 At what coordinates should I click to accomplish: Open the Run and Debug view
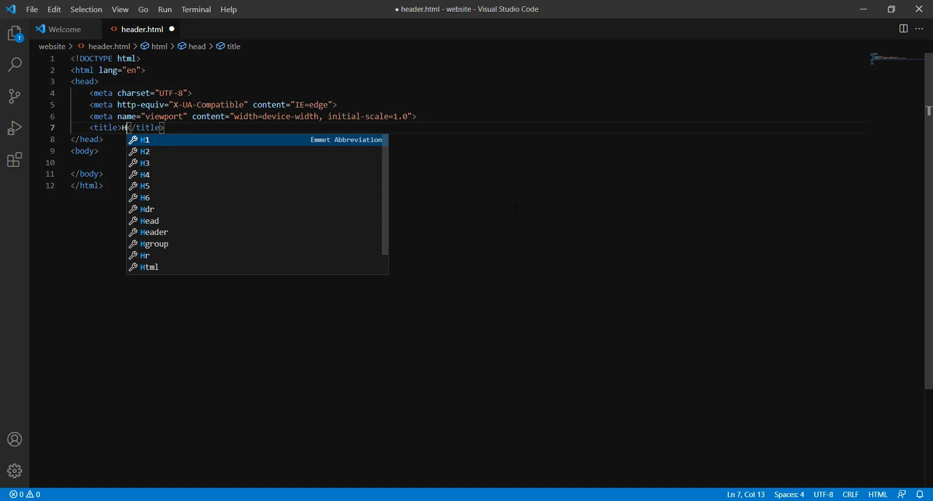(14, 128)
